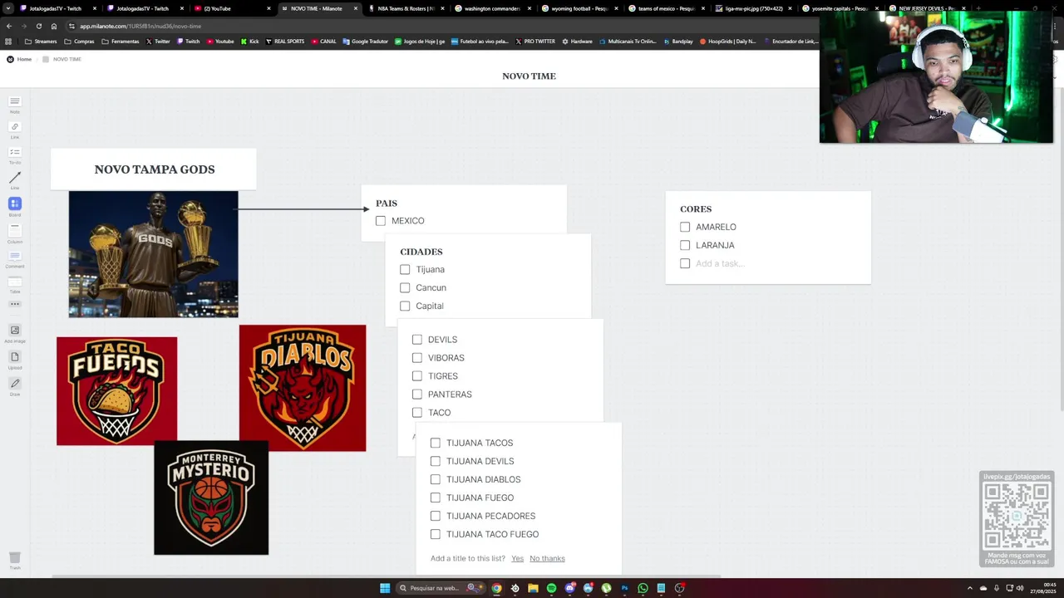This screenshot has width=1064, height=598.
Task: Select the Gods statue image card
Action: [153, 254]
